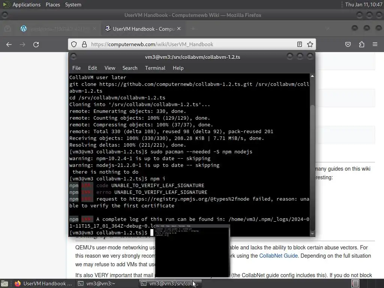
Task: Open the terminal Terminal menu
Action: 155,68
